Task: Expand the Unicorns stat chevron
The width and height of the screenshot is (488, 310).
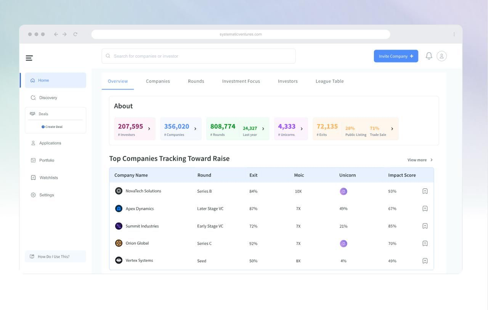Action: tap(302, 129)
